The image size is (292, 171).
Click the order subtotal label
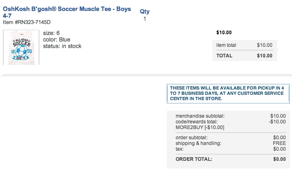pyautogui.click(x=192, y=138)
